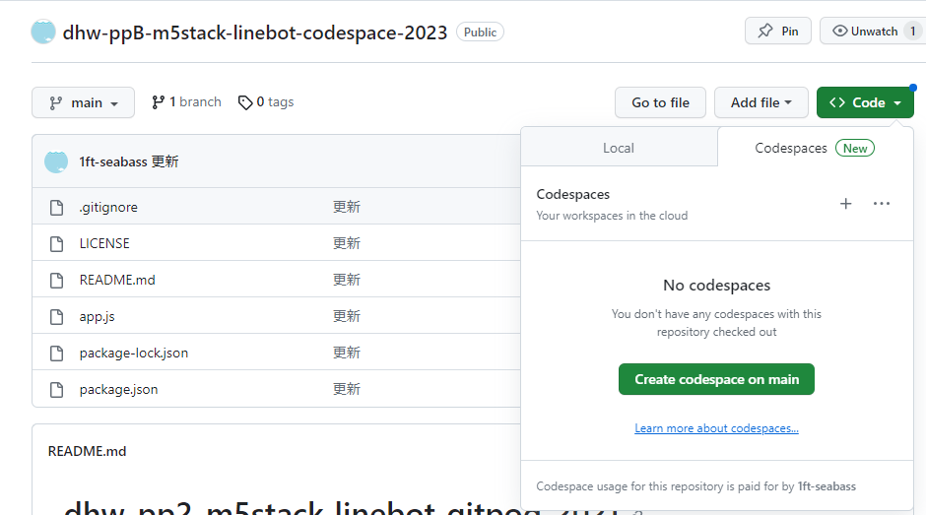This screenshot has width=926, height=515.
Task: Click the New badge beside Codespaces
Action: tap(854, 149)
